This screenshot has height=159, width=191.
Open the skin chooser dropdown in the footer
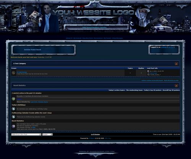click(26, 134)
